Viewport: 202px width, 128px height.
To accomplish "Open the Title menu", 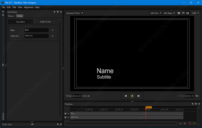I will pyautogui.click(x=14, y=7).
